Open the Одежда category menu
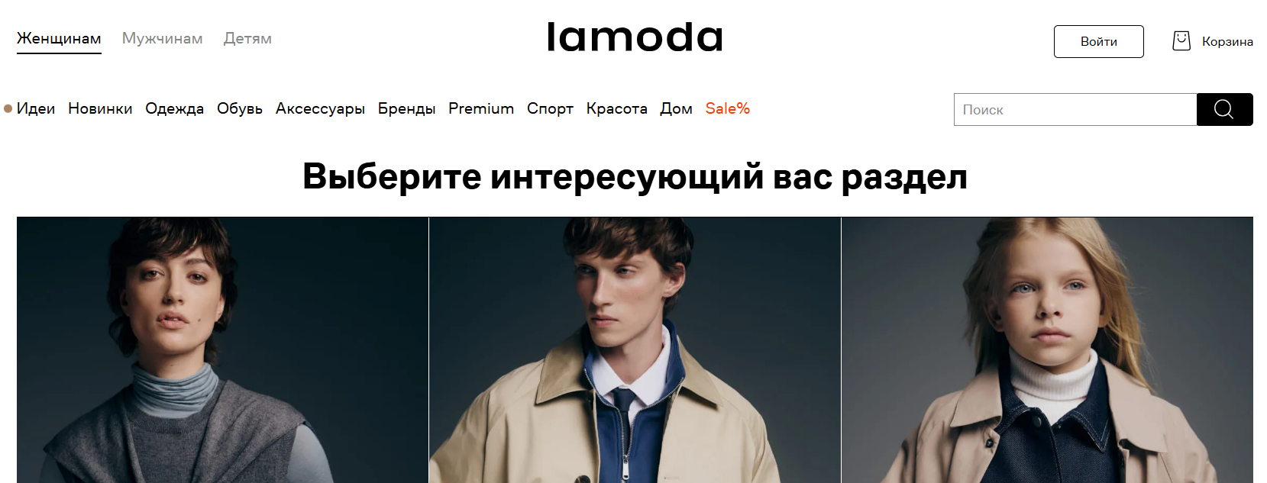 point(175,108)
